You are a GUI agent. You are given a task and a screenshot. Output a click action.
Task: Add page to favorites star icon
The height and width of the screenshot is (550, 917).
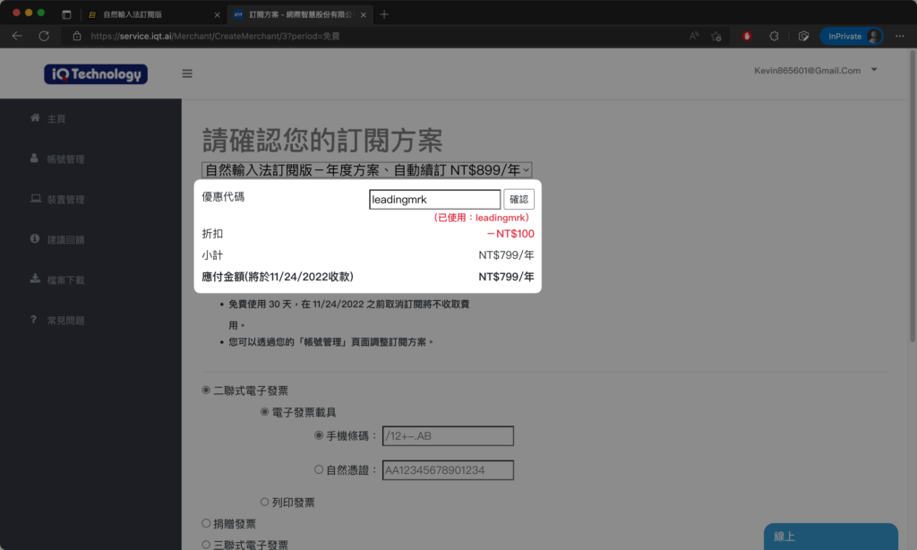(716, 36)
